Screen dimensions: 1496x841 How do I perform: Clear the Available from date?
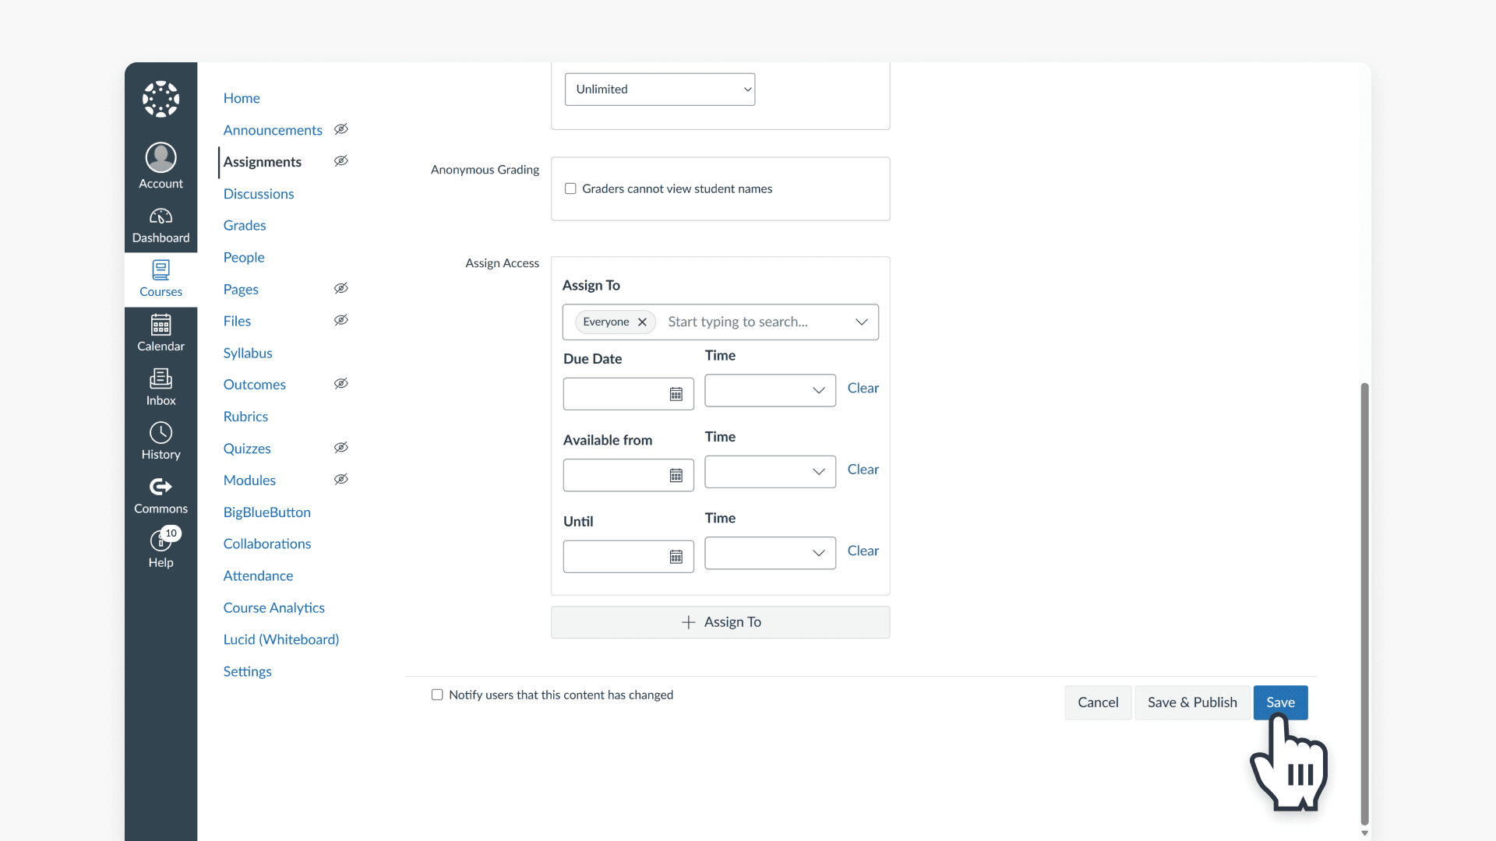863,470
